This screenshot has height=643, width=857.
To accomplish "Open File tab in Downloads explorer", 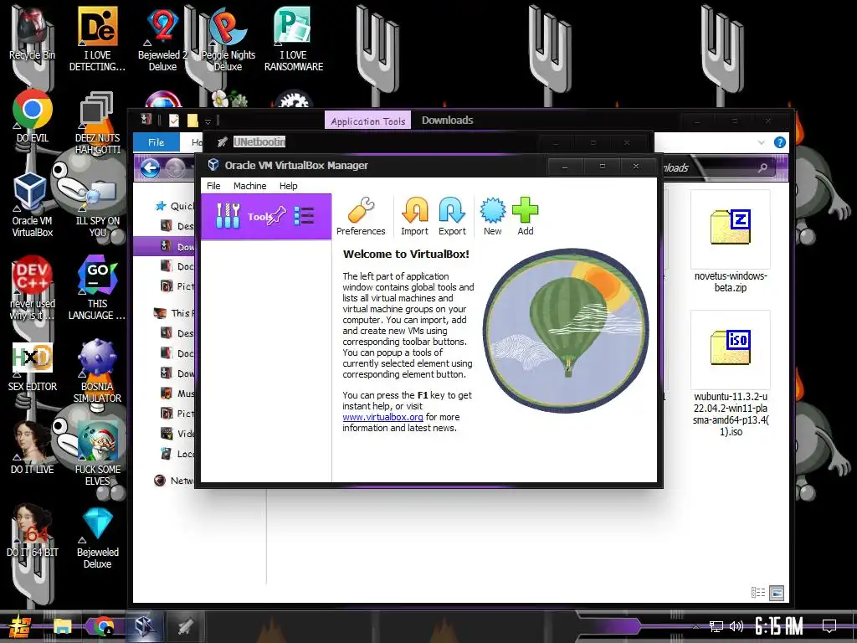I will (x=157, y=142).
